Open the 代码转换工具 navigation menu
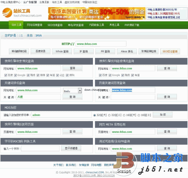 (96, 25)
